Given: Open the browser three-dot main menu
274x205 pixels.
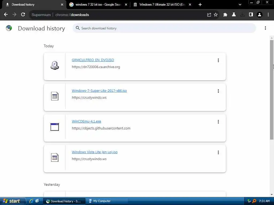Looking at the screenshot, I should click(x=268, y=15).
